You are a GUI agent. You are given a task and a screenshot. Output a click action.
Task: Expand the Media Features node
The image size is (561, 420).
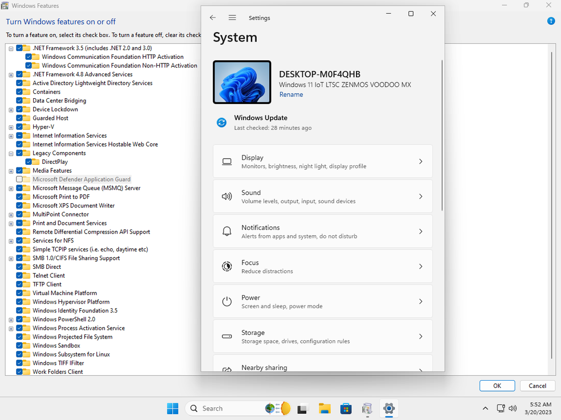tap(11, 171)
